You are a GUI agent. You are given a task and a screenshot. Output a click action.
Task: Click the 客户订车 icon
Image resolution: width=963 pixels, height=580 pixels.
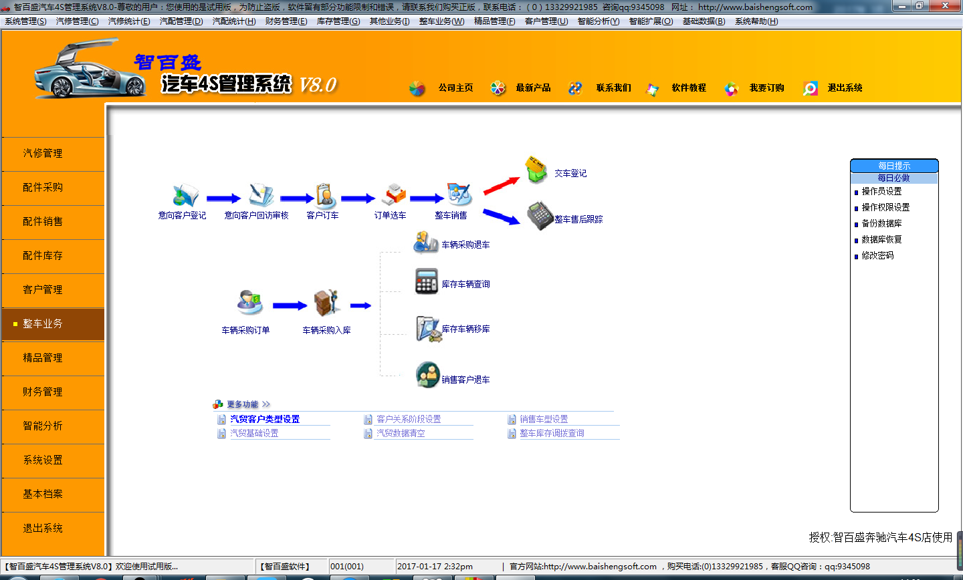coord(325,196)
